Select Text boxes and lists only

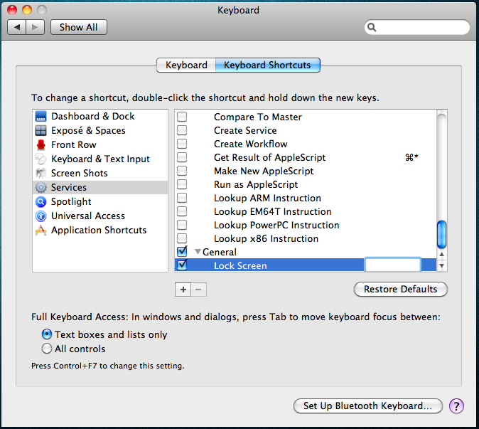pyautogui.click(x=47, y=334)
